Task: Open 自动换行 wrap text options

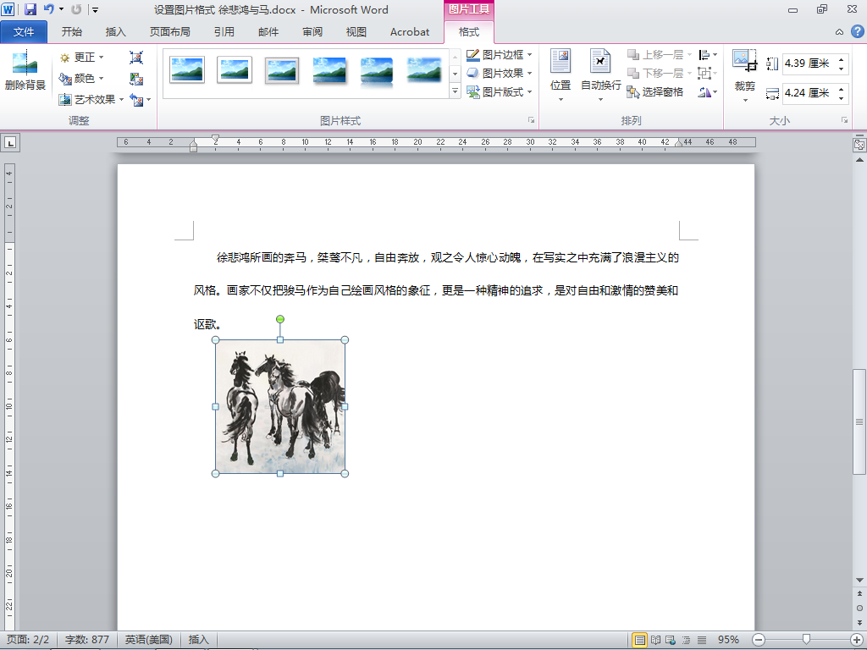Action: point(600,75)
